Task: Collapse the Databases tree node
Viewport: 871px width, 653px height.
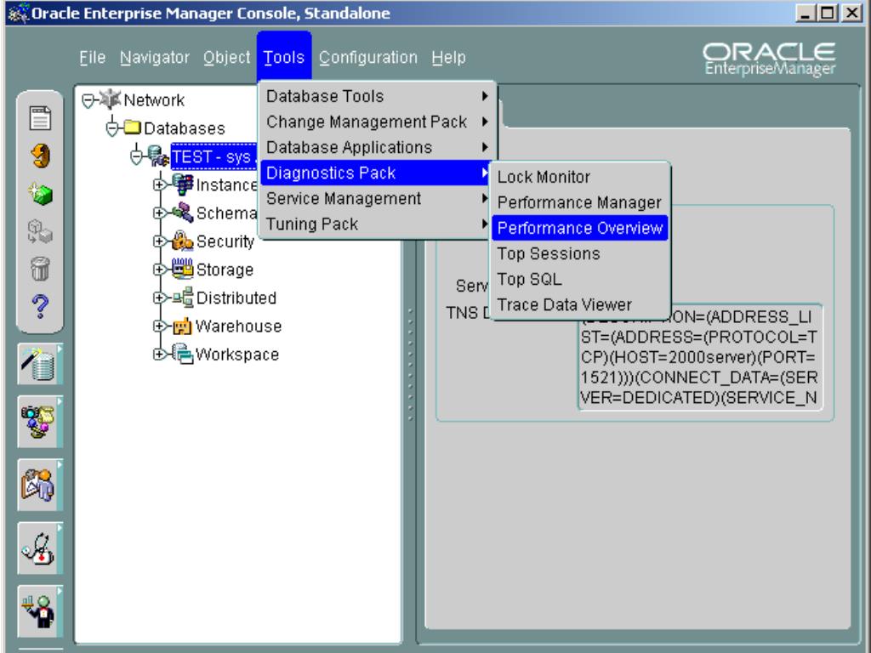Action: coord(112,129)
